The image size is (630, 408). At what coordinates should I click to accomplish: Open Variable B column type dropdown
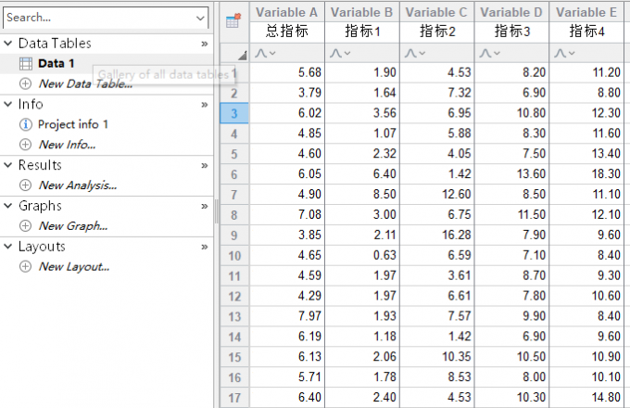pos(340,53)
